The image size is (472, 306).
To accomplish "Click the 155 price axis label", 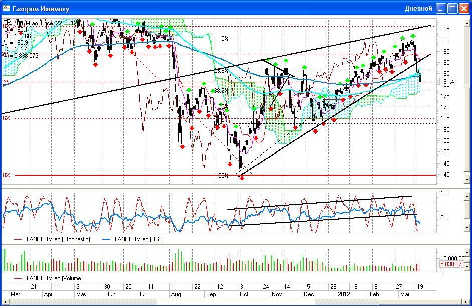I will [x=445, y=141].
